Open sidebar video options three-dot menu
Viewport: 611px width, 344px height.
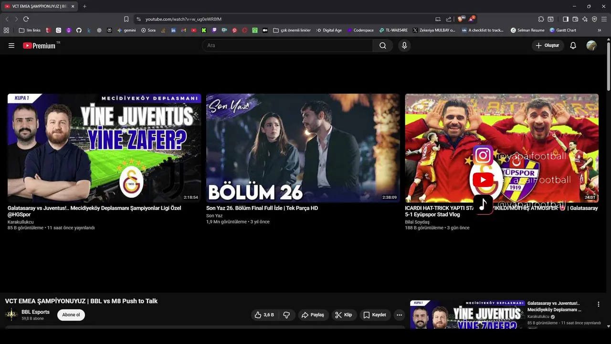coord(599,304)
